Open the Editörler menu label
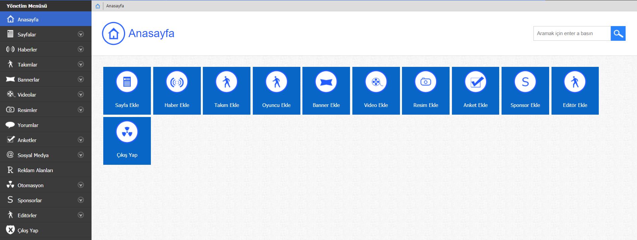 [27, 215]
